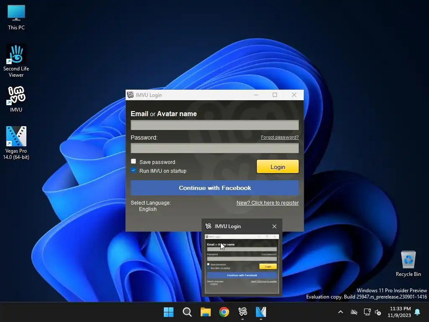Screen dimensions: 429x322
Task: Open the network status tray icon
Action: [x=367, y=312]
